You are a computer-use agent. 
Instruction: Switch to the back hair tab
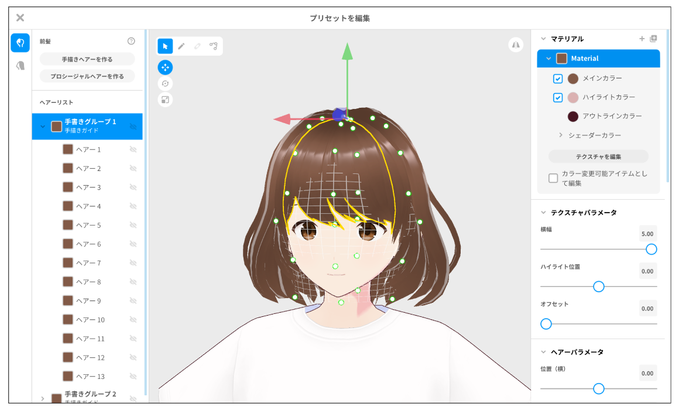(x=20, y=66)
